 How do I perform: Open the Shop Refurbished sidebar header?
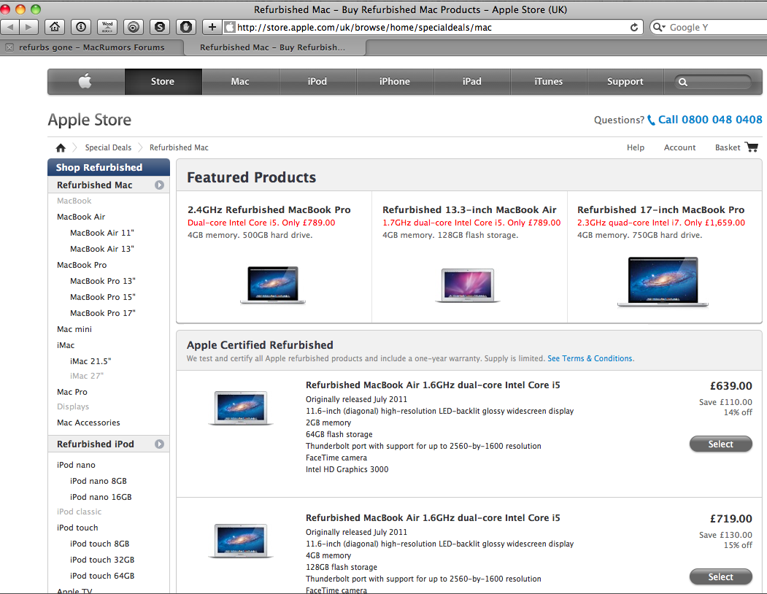point(109,167)
